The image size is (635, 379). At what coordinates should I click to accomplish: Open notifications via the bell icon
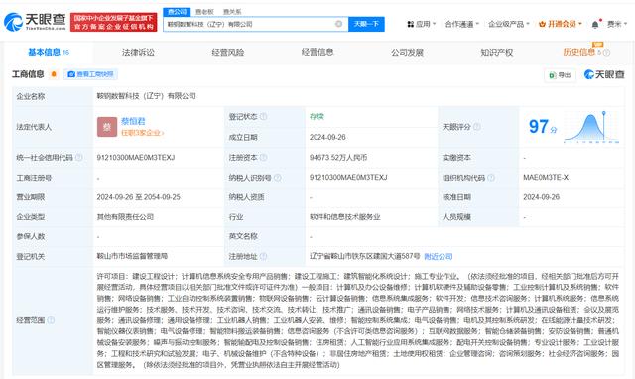595,24
